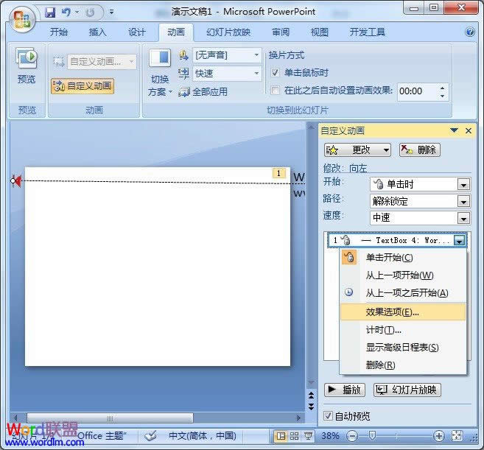
Task: Open the transition sound dropdown
Action: (x=256, y=55)
